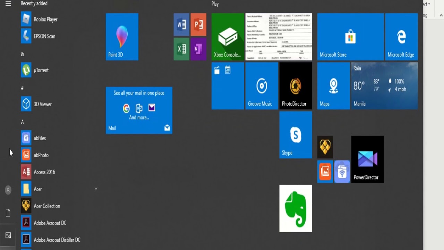Open the Calendar small tile
This screenshot has height=250, width=444.
click(228, 70)
